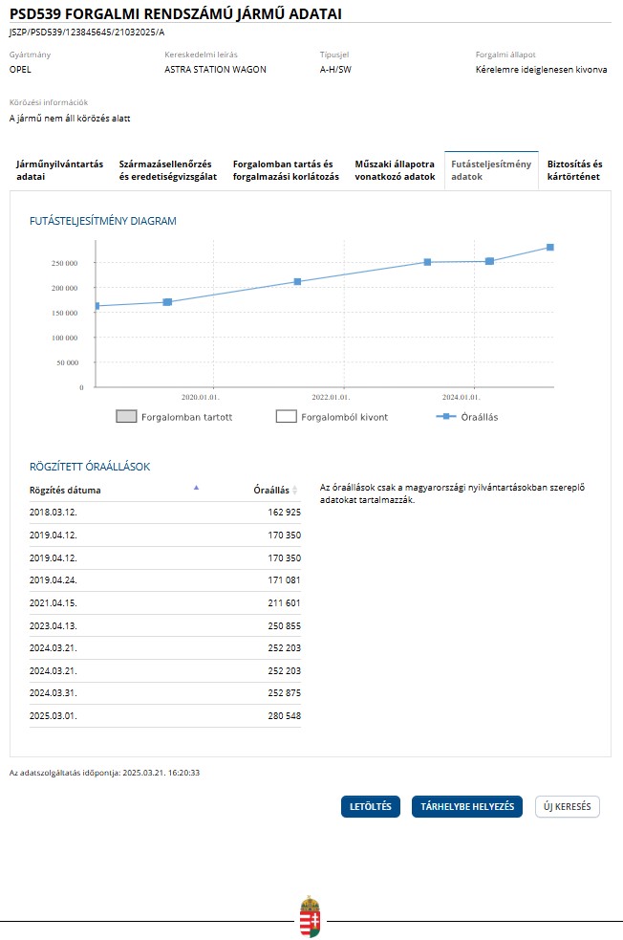Toggle the Óraállás line series legend icon
The width and height of the screenshot is (623, 940).
tap(444, 417)
